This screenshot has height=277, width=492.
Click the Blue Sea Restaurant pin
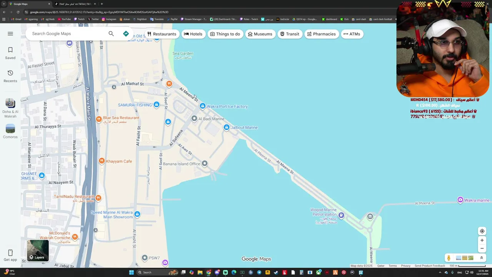(99, 119)
